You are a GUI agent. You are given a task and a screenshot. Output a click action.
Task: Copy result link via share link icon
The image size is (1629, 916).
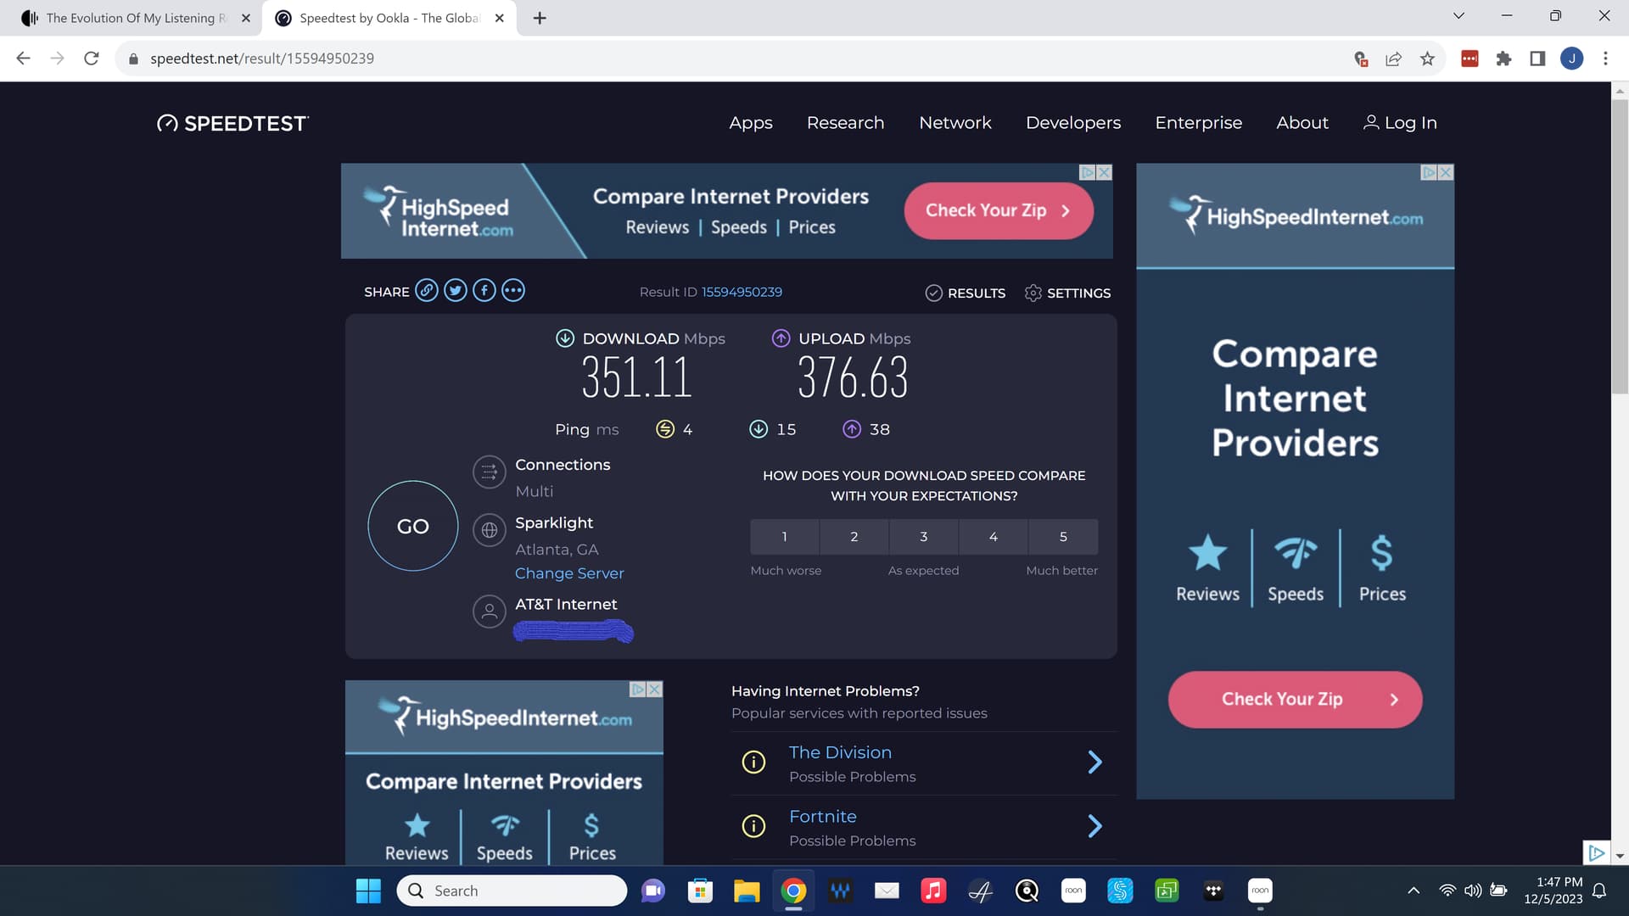pyautogui.click(x=427, y=291)
